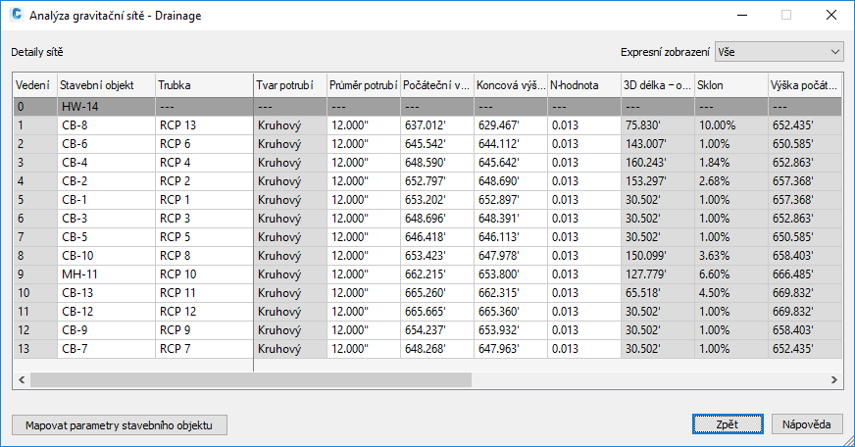Click the 153.297' length cell
This screenshot has width=855, height=447.
click(658, 181)
